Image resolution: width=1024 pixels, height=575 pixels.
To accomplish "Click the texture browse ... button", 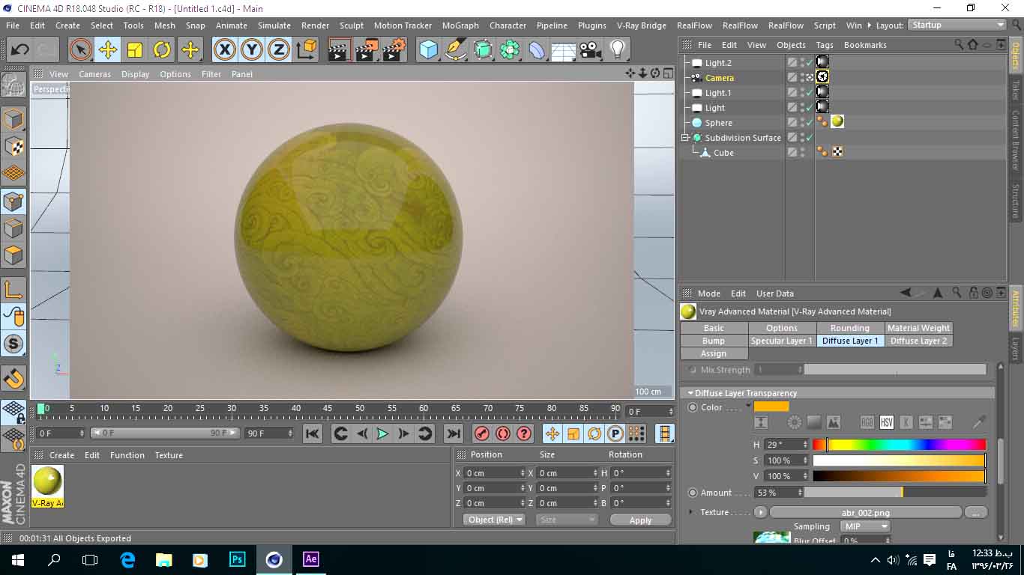I will coord(975,512).
